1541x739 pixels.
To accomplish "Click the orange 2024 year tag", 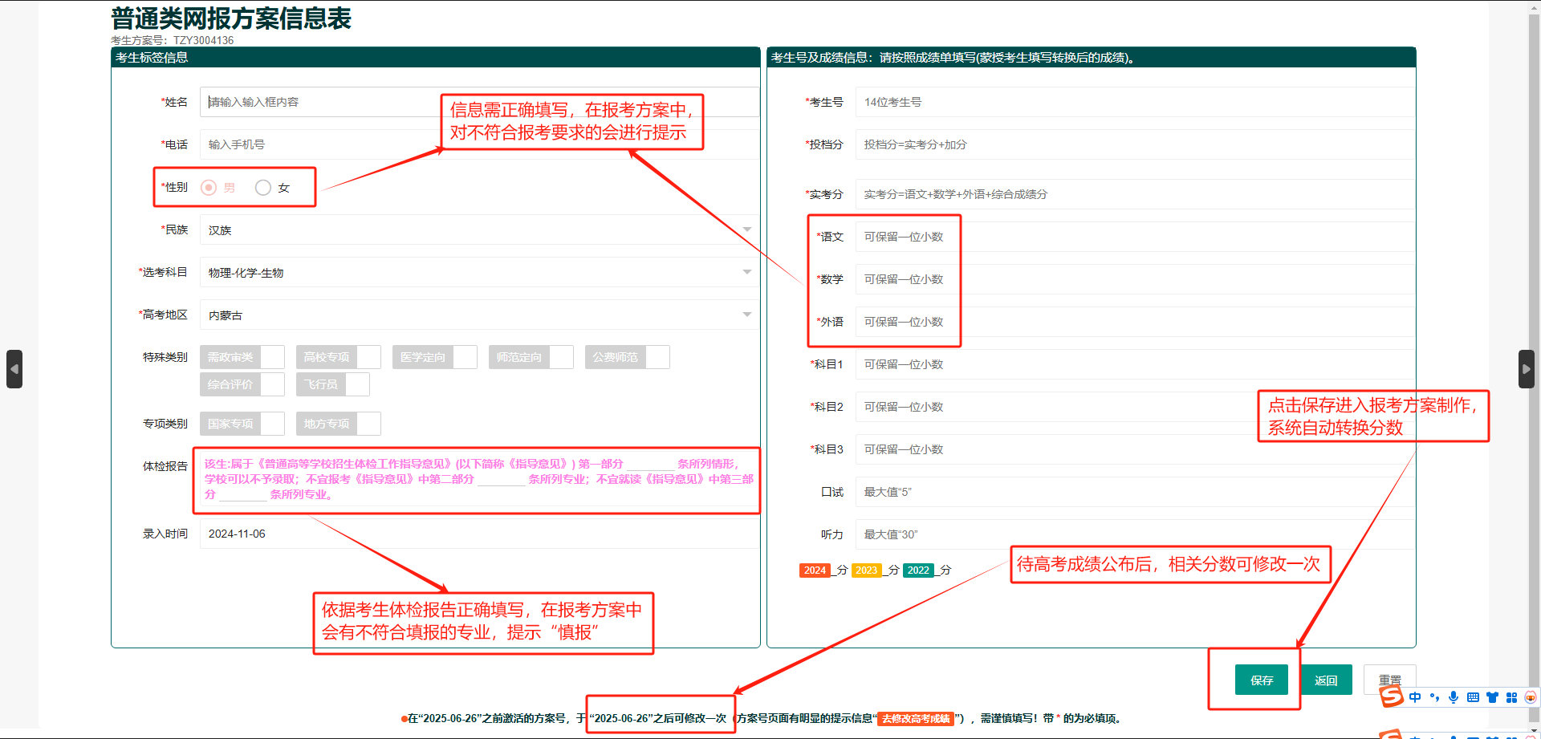I will [x=815, y=570].
